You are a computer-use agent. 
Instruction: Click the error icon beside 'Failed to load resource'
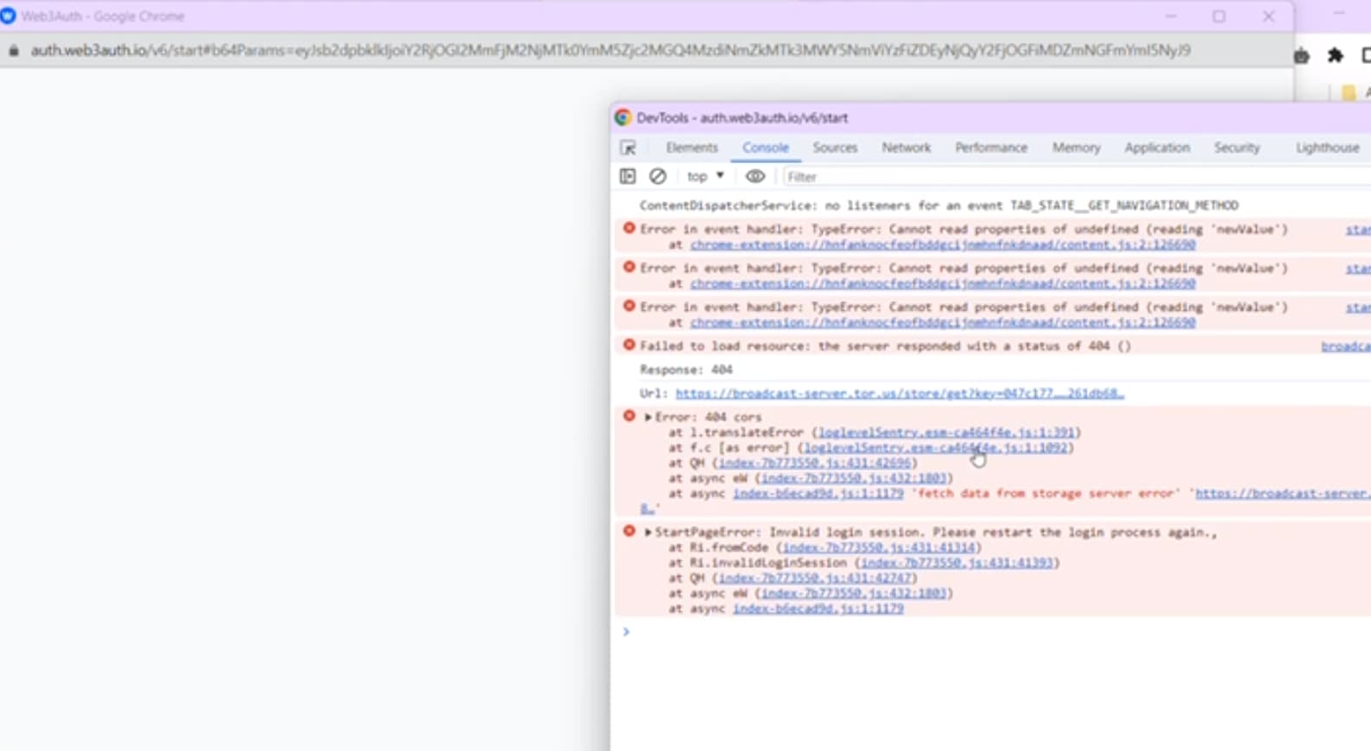629,345
